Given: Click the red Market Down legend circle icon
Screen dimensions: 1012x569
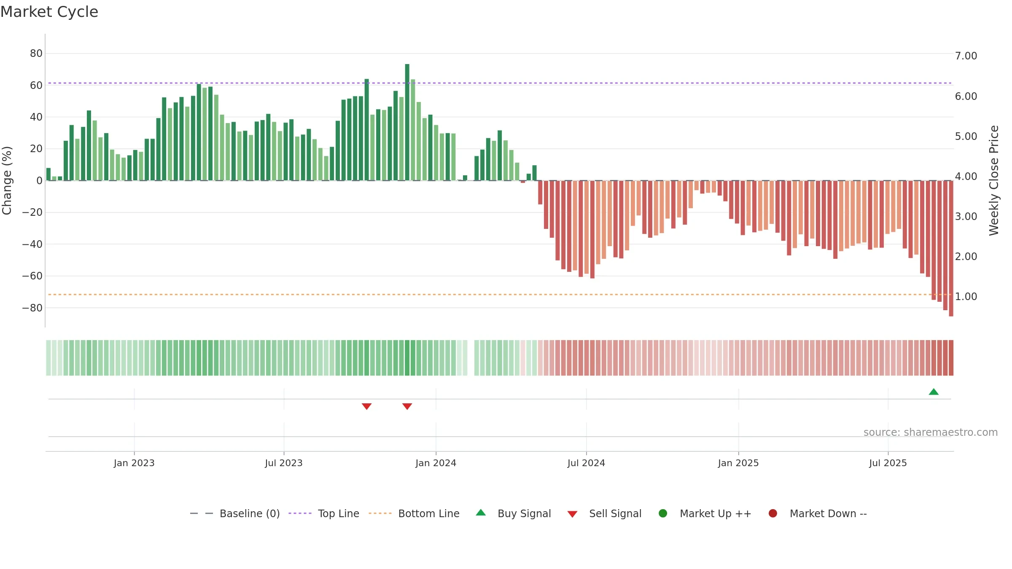Looking at the screenshot, I should 773,513.
